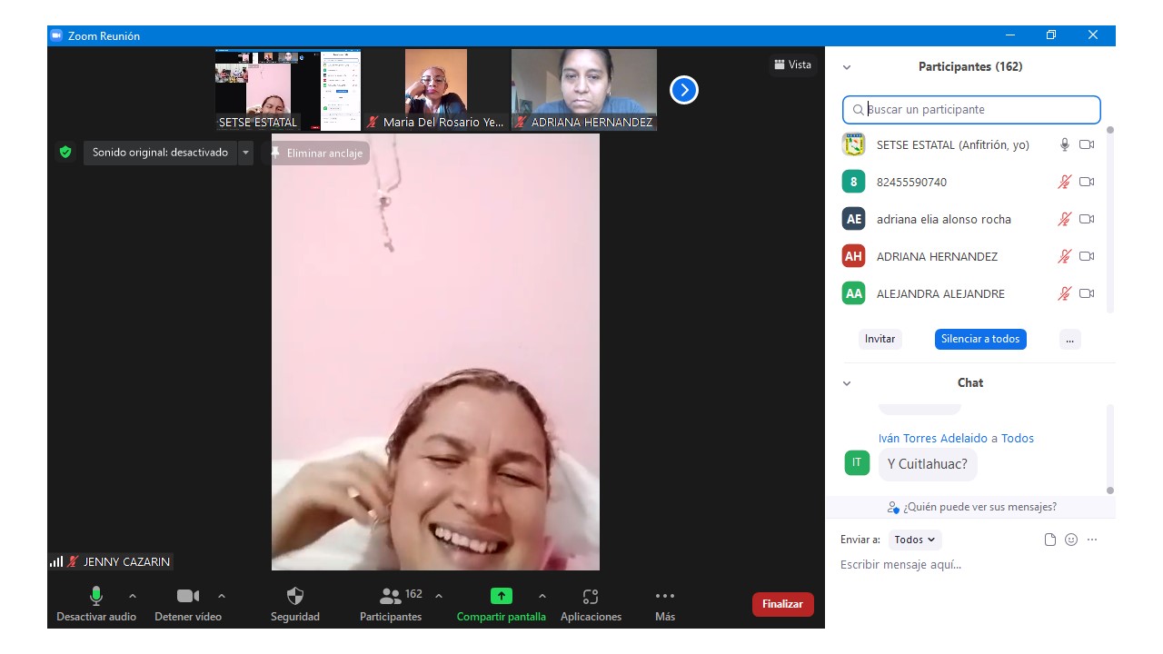Screen dimensions: 1163x654
Task: Click the Invitar button
Action: (x=880, y=339)
